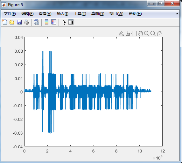Enable data tips on the axes toolbar
Screen dimensions: 182x163
tap(134, 33)
